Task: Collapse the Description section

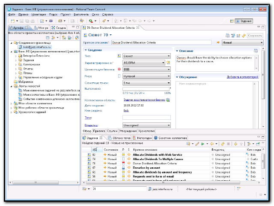Action: click(x=177, y=51)
